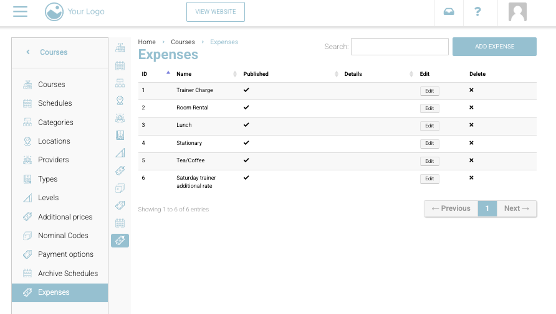Screen dimensions: 556x314
Task: Edit the Saturday trainer additional rate expense
Action: 429,179
